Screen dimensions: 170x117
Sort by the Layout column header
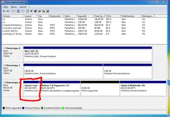click(31, 16)
